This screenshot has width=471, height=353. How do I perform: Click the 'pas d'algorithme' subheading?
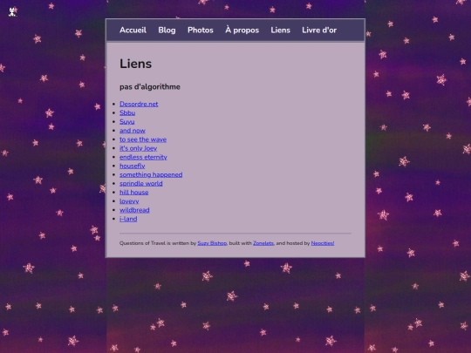tap(150, 87)
